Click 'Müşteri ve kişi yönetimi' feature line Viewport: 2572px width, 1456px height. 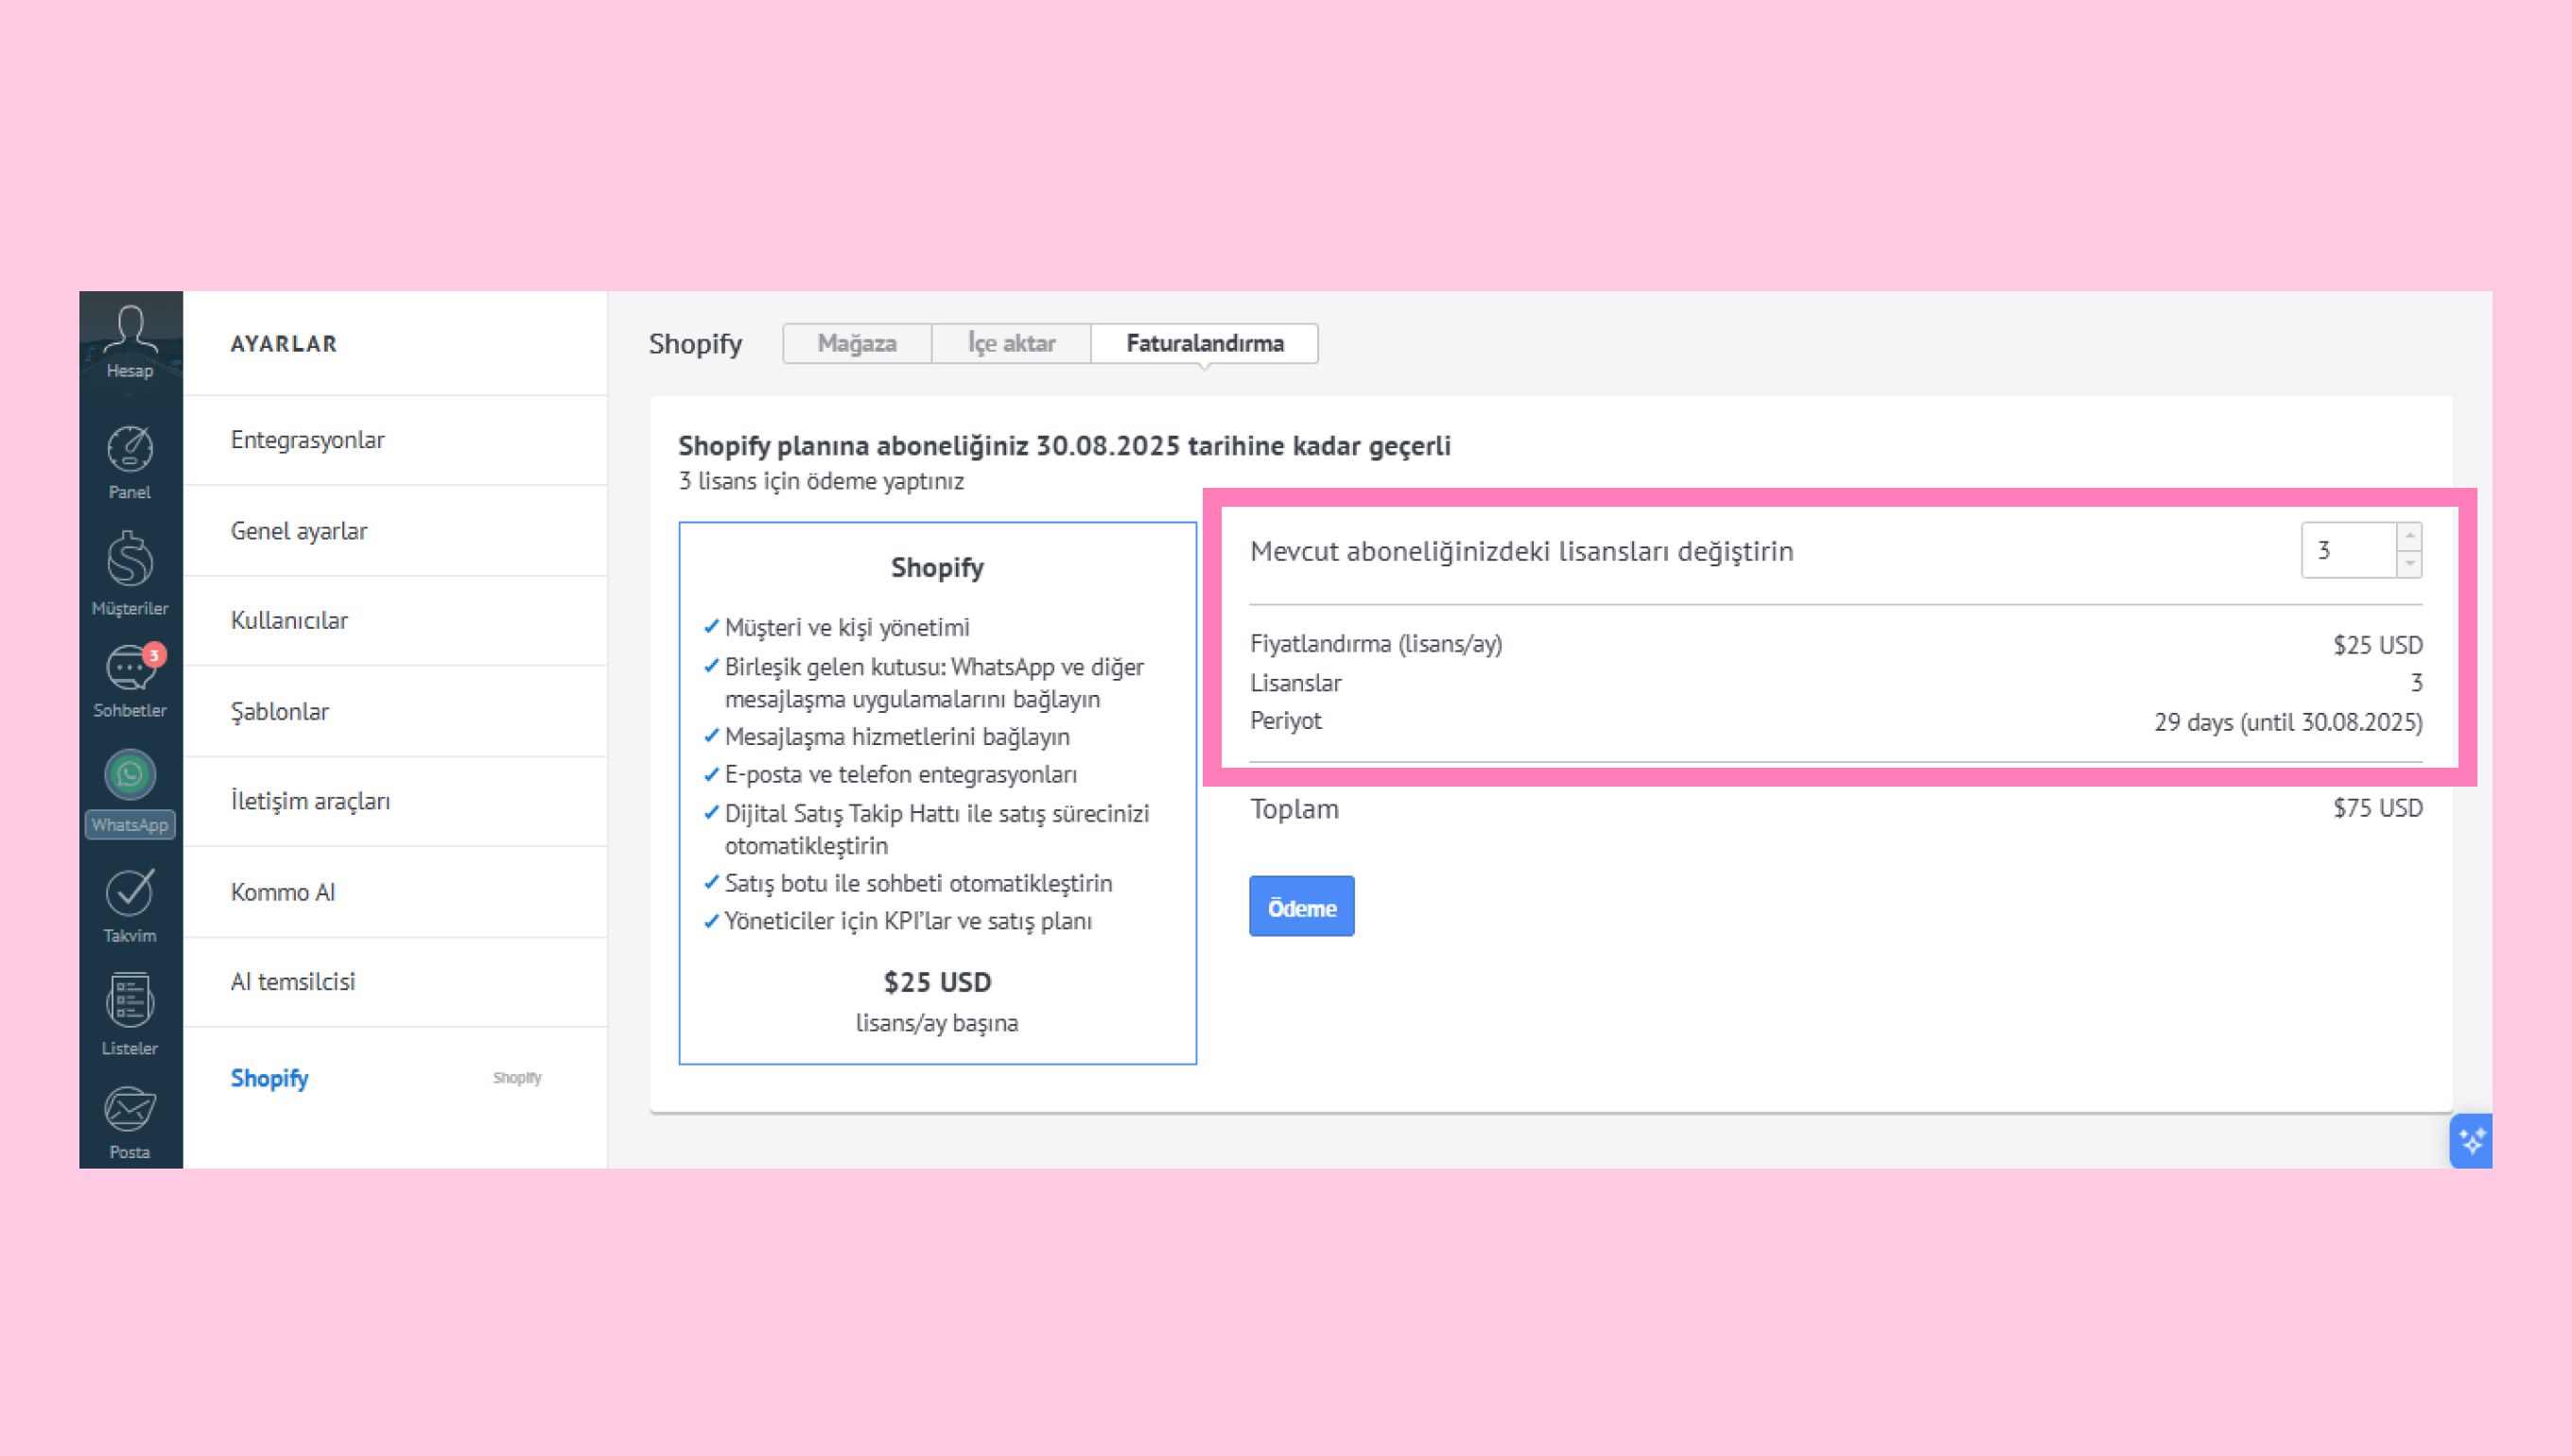point(846,628)
